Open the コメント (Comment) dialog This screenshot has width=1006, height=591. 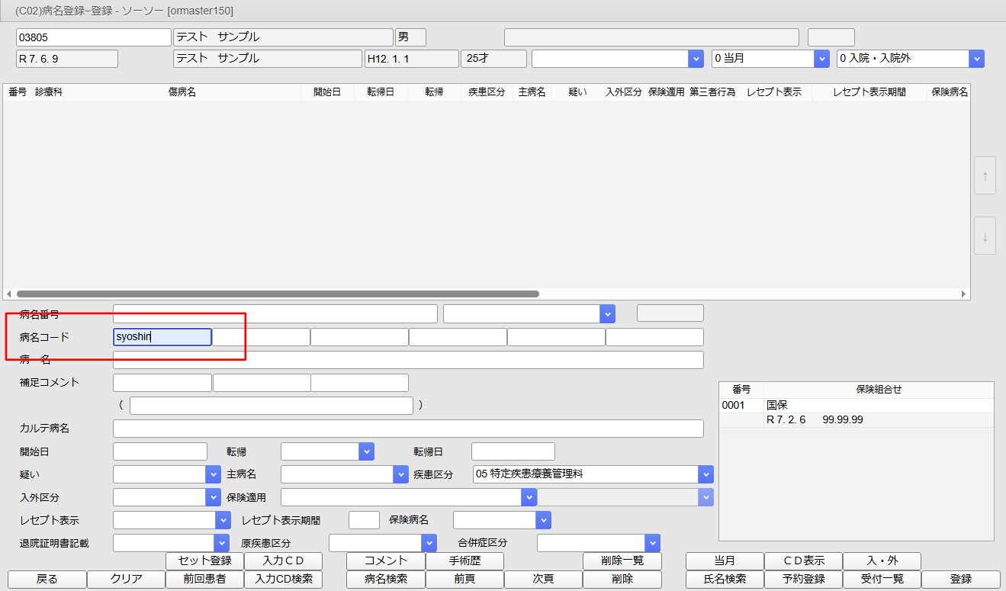click(386, 560)
